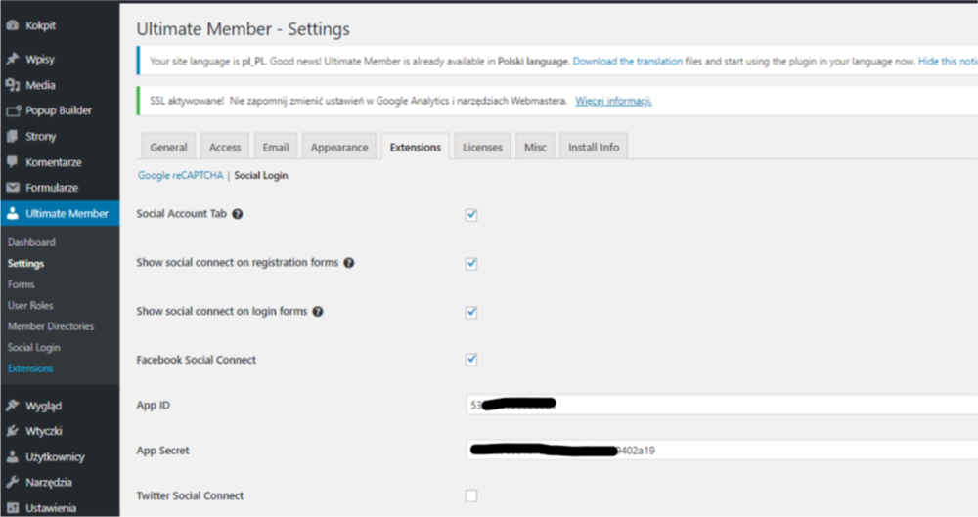The image size is (978, 517).
Task: Click the Wpisy pin icon
Action: [13, 60]
